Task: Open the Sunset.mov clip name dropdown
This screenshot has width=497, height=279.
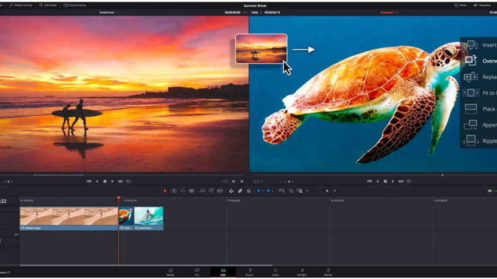Action: 108,12
